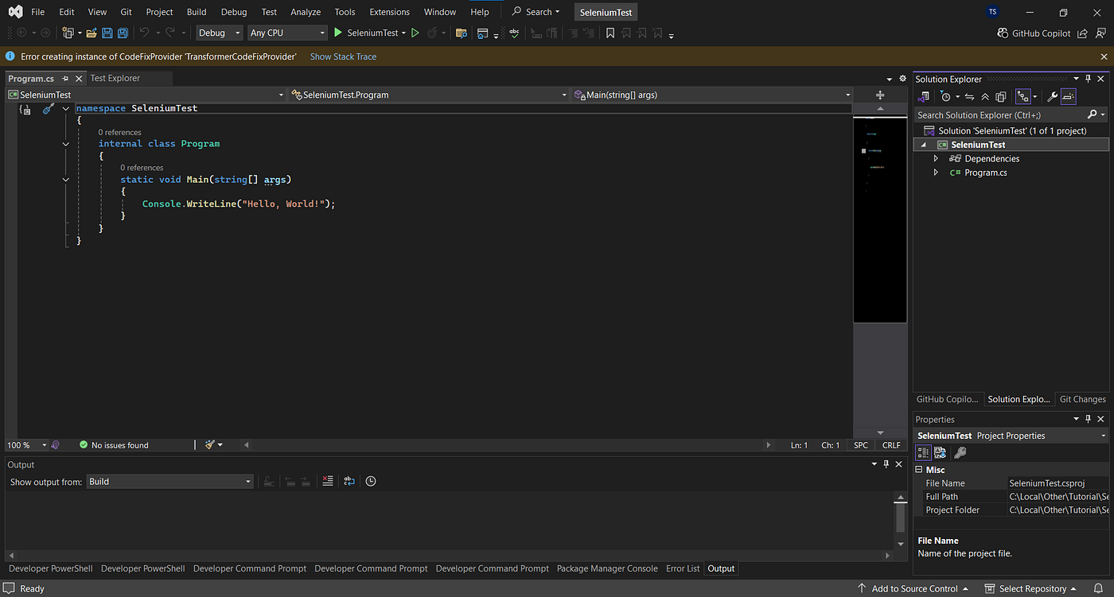Viewport: 1114px width, 597px height.
Task: Click the browser window toolbar icon
Action: [x=482, y=33]
